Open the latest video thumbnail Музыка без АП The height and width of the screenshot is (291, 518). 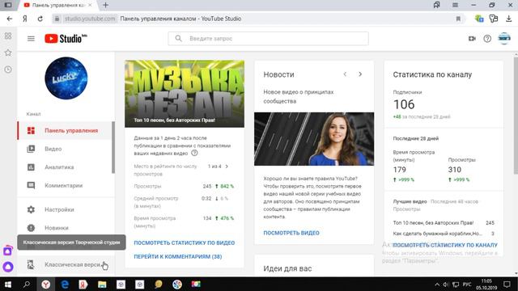185,94
